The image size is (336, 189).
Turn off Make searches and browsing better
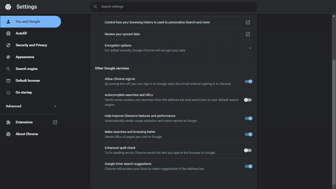[x=249, y=134]
